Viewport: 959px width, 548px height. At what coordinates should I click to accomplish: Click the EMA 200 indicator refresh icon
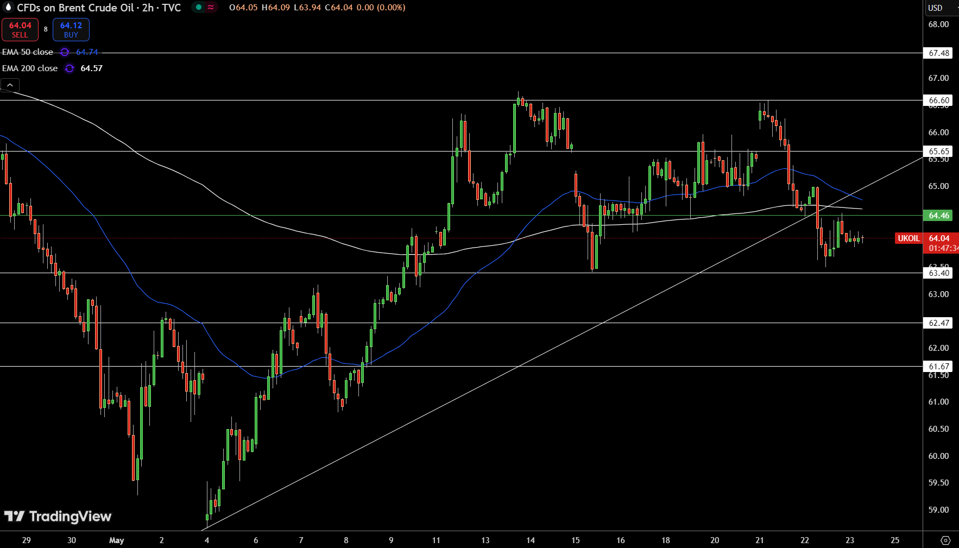pos(70,68)
